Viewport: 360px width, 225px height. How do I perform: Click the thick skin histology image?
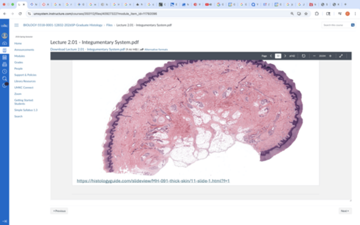[202, 117]
